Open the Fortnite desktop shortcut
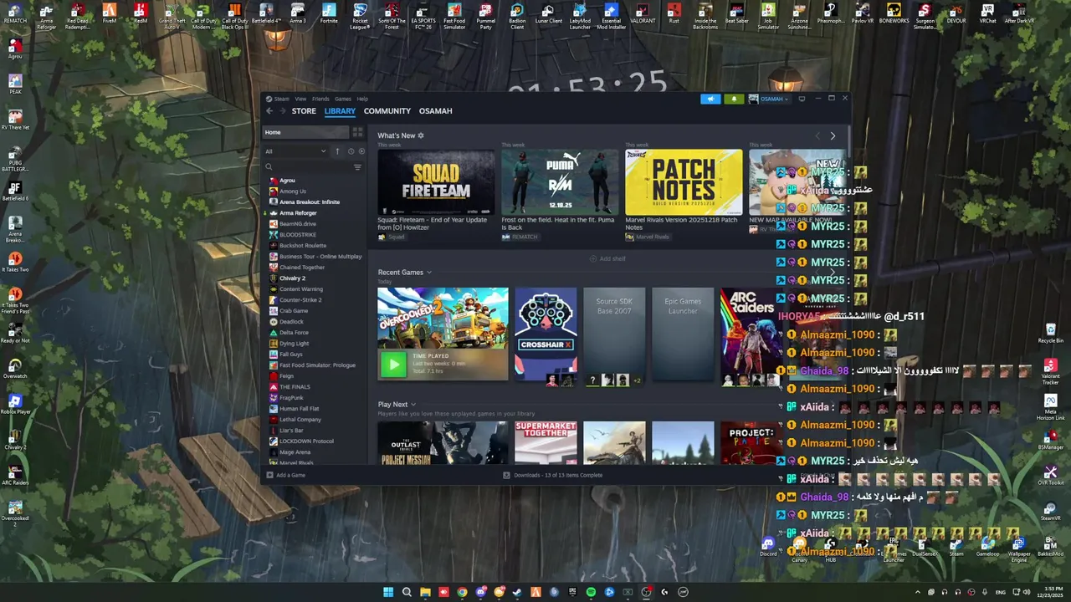Screen dimensions: 1071x602 [x=329, y=14]
